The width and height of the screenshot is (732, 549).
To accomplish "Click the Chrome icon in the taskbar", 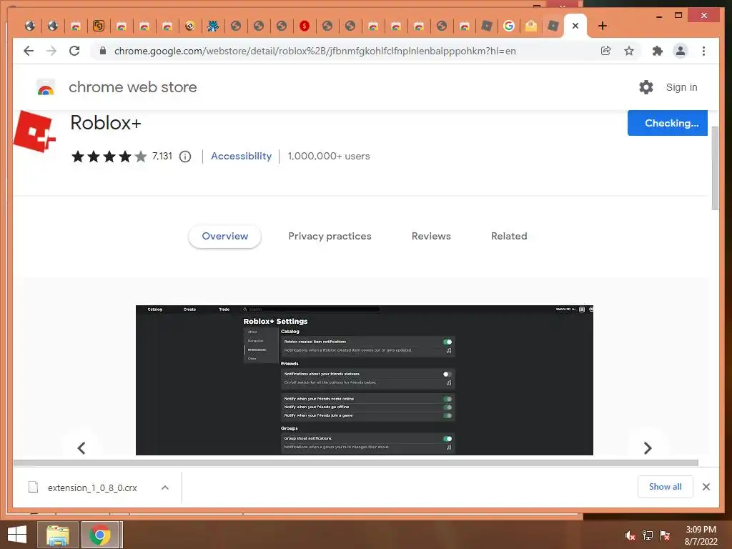I will 100,535.
